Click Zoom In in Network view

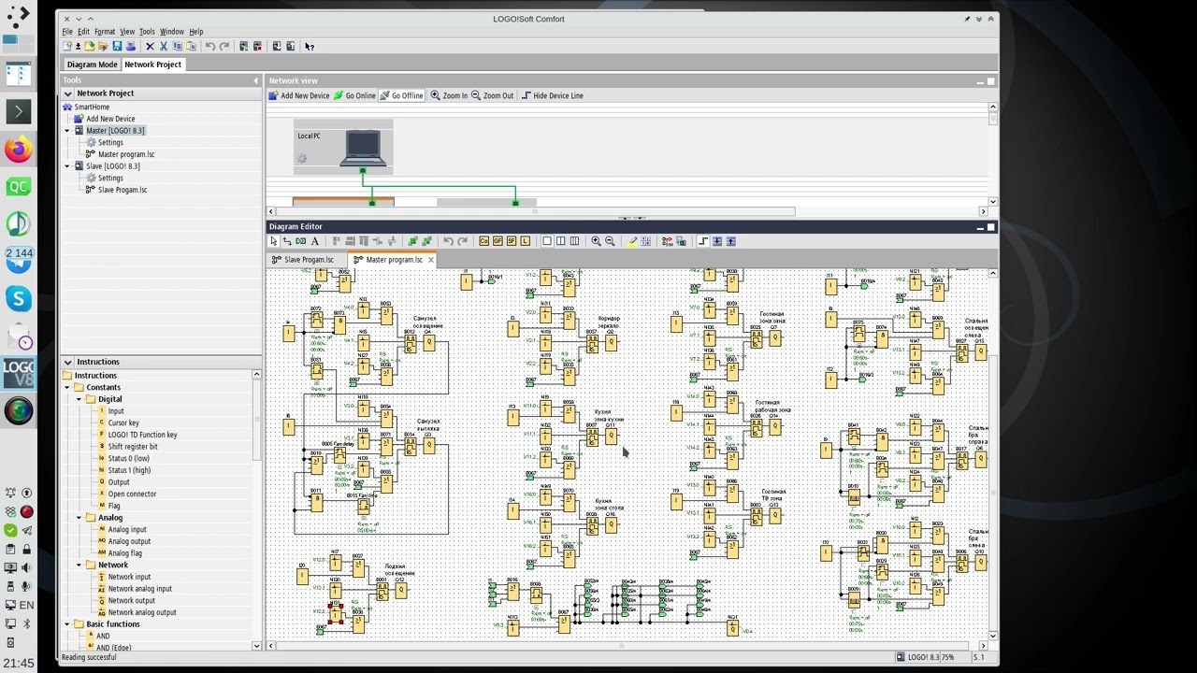(x=449, y=95)
